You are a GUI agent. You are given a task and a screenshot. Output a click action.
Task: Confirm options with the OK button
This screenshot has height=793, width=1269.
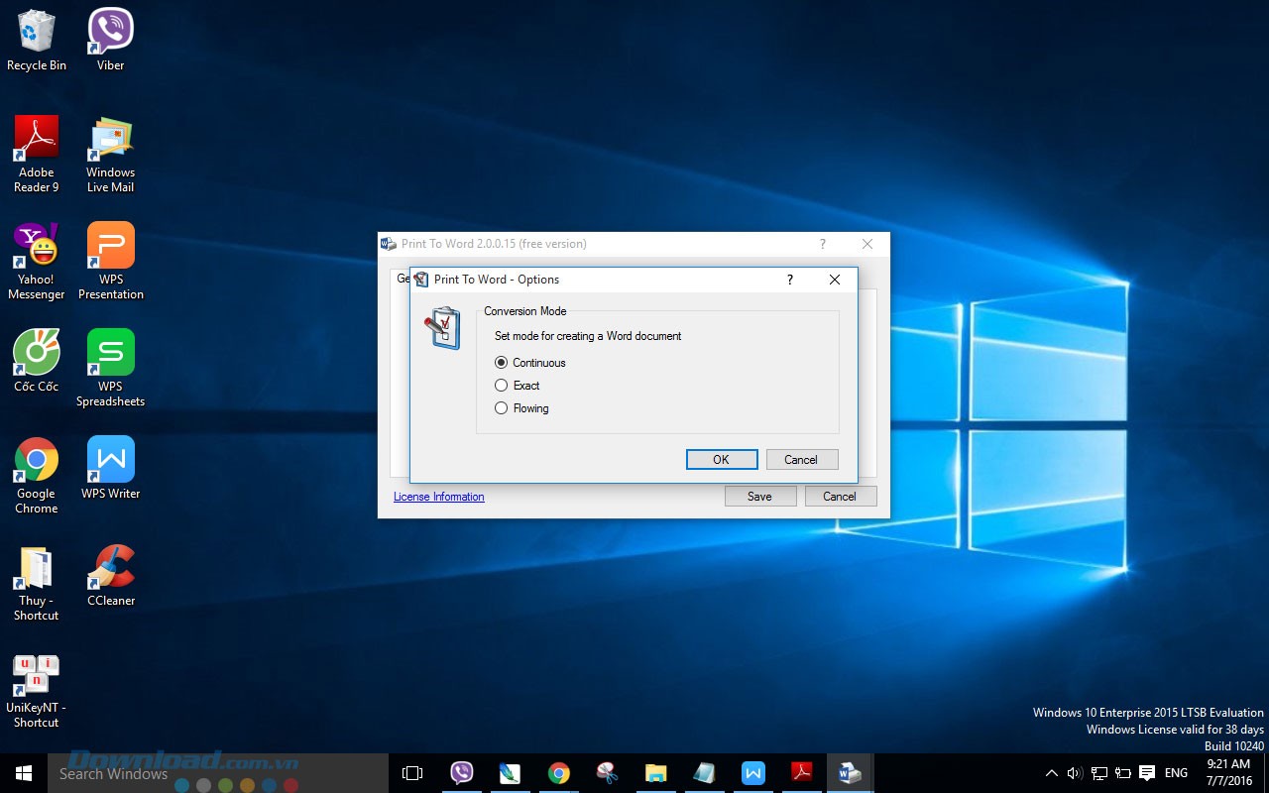coord(721,460)
